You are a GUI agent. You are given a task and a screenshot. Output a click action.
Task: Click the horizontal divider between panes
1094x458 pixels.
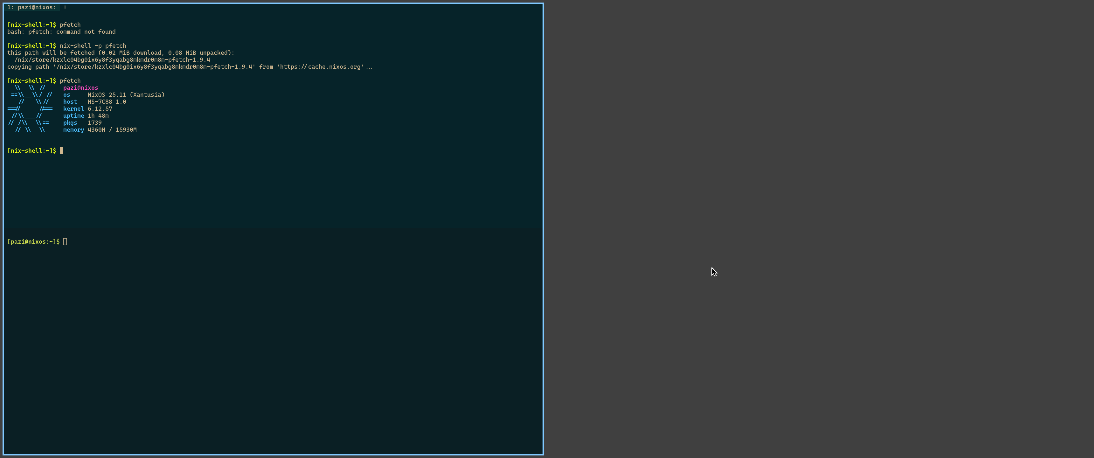pos(272,228)
